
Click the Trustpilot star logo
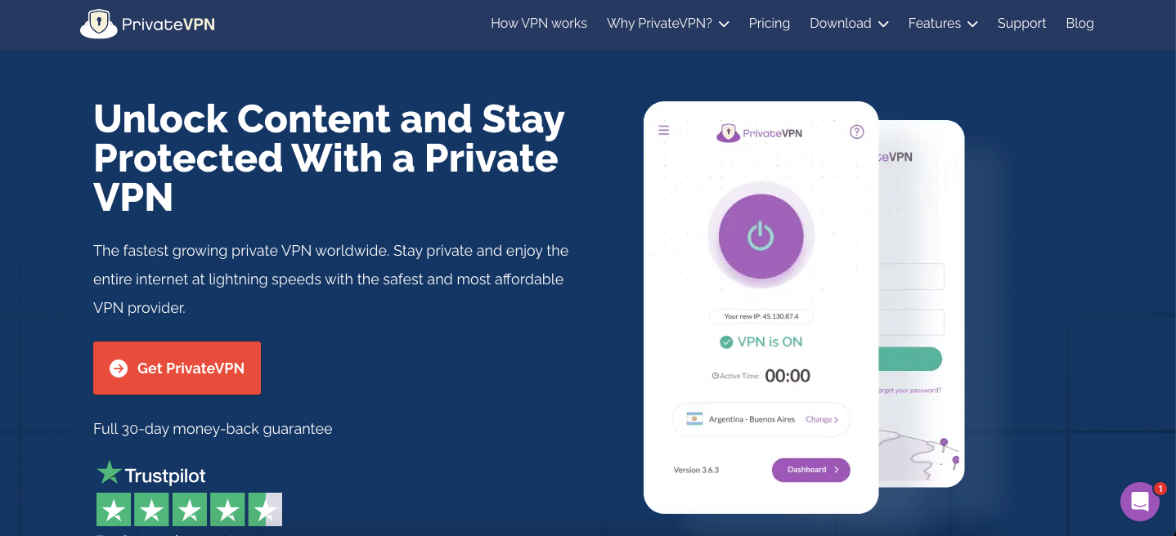click(109, 472)
